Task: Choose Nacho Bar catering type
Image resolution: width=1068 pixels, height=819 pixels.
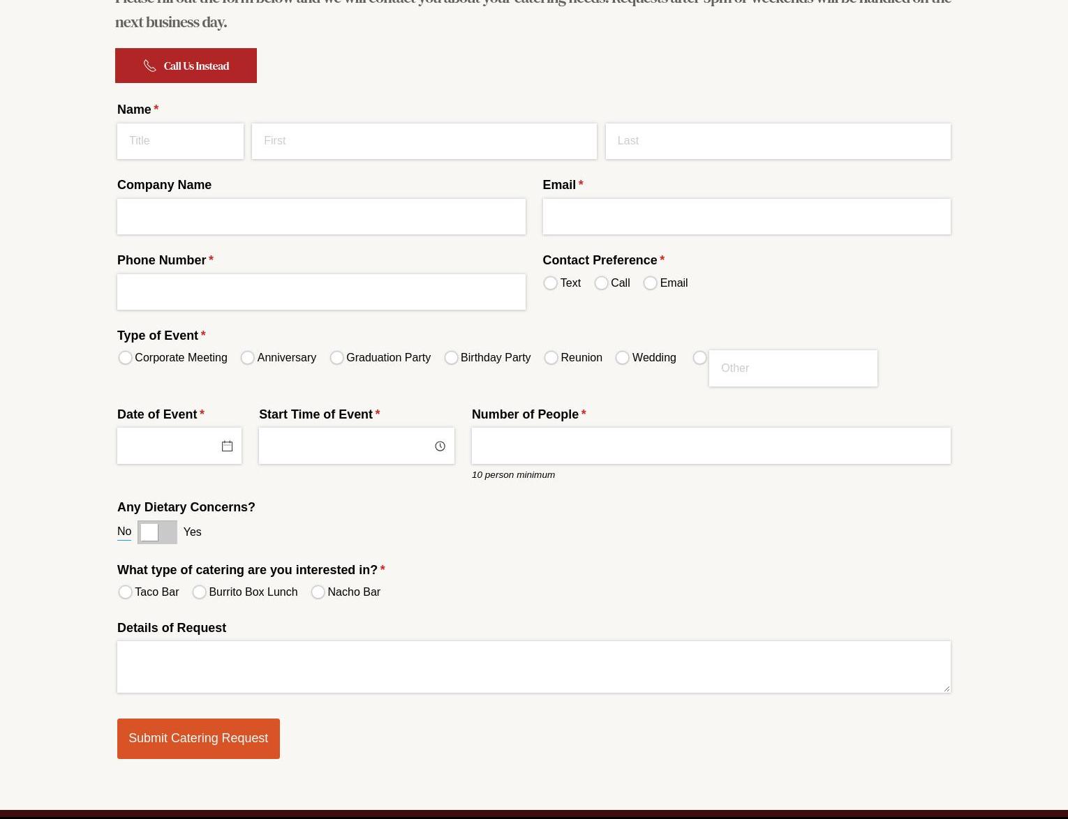Action: pos(318,592)
